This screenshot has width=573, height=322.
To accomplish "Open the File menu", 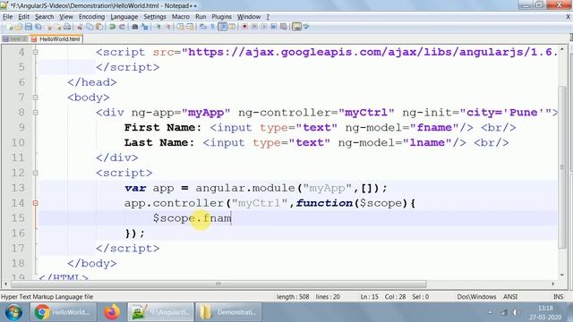I will (7, 17).
